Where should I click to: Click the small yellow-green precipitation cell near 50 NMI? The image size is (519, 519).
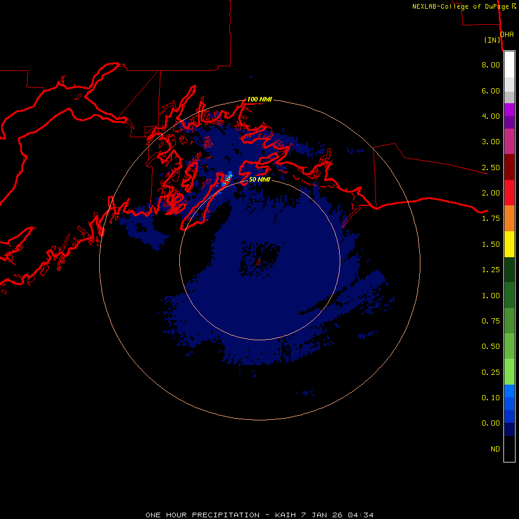[x=227, y=180]
